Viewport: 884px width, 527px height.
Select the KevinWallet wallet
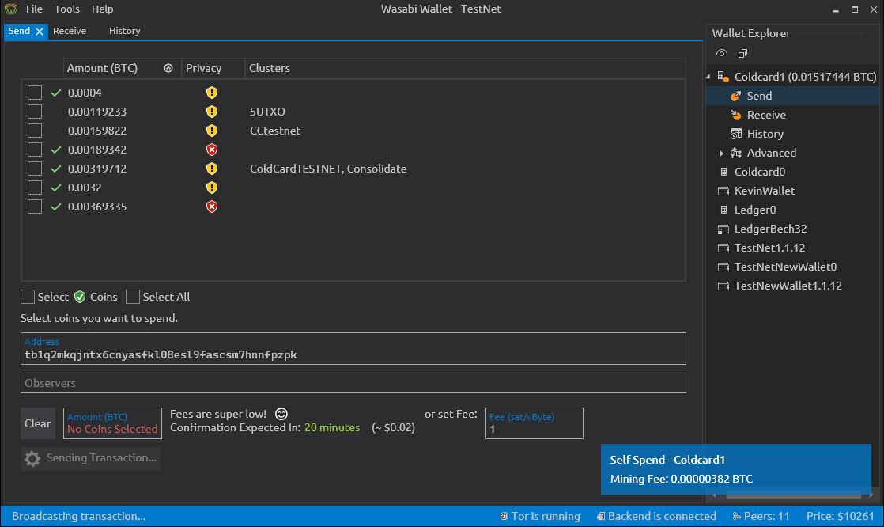tap(765, 191)
